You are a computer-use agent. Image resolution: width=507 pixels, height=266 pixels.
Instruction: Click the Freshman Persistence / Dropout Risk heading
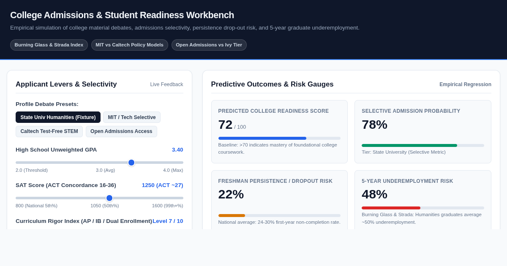275,181
